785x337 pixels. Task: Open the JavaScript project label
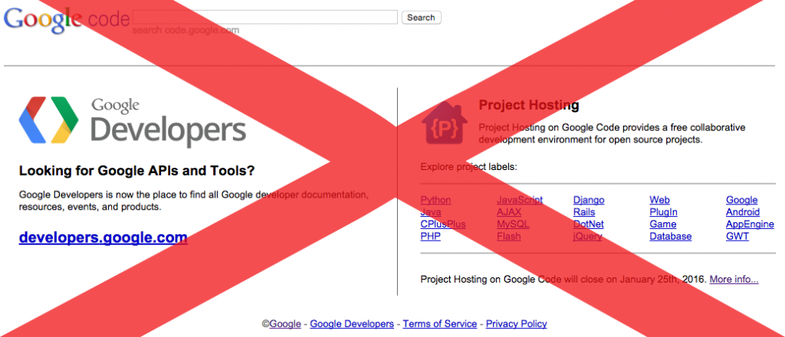pos(520,200)
